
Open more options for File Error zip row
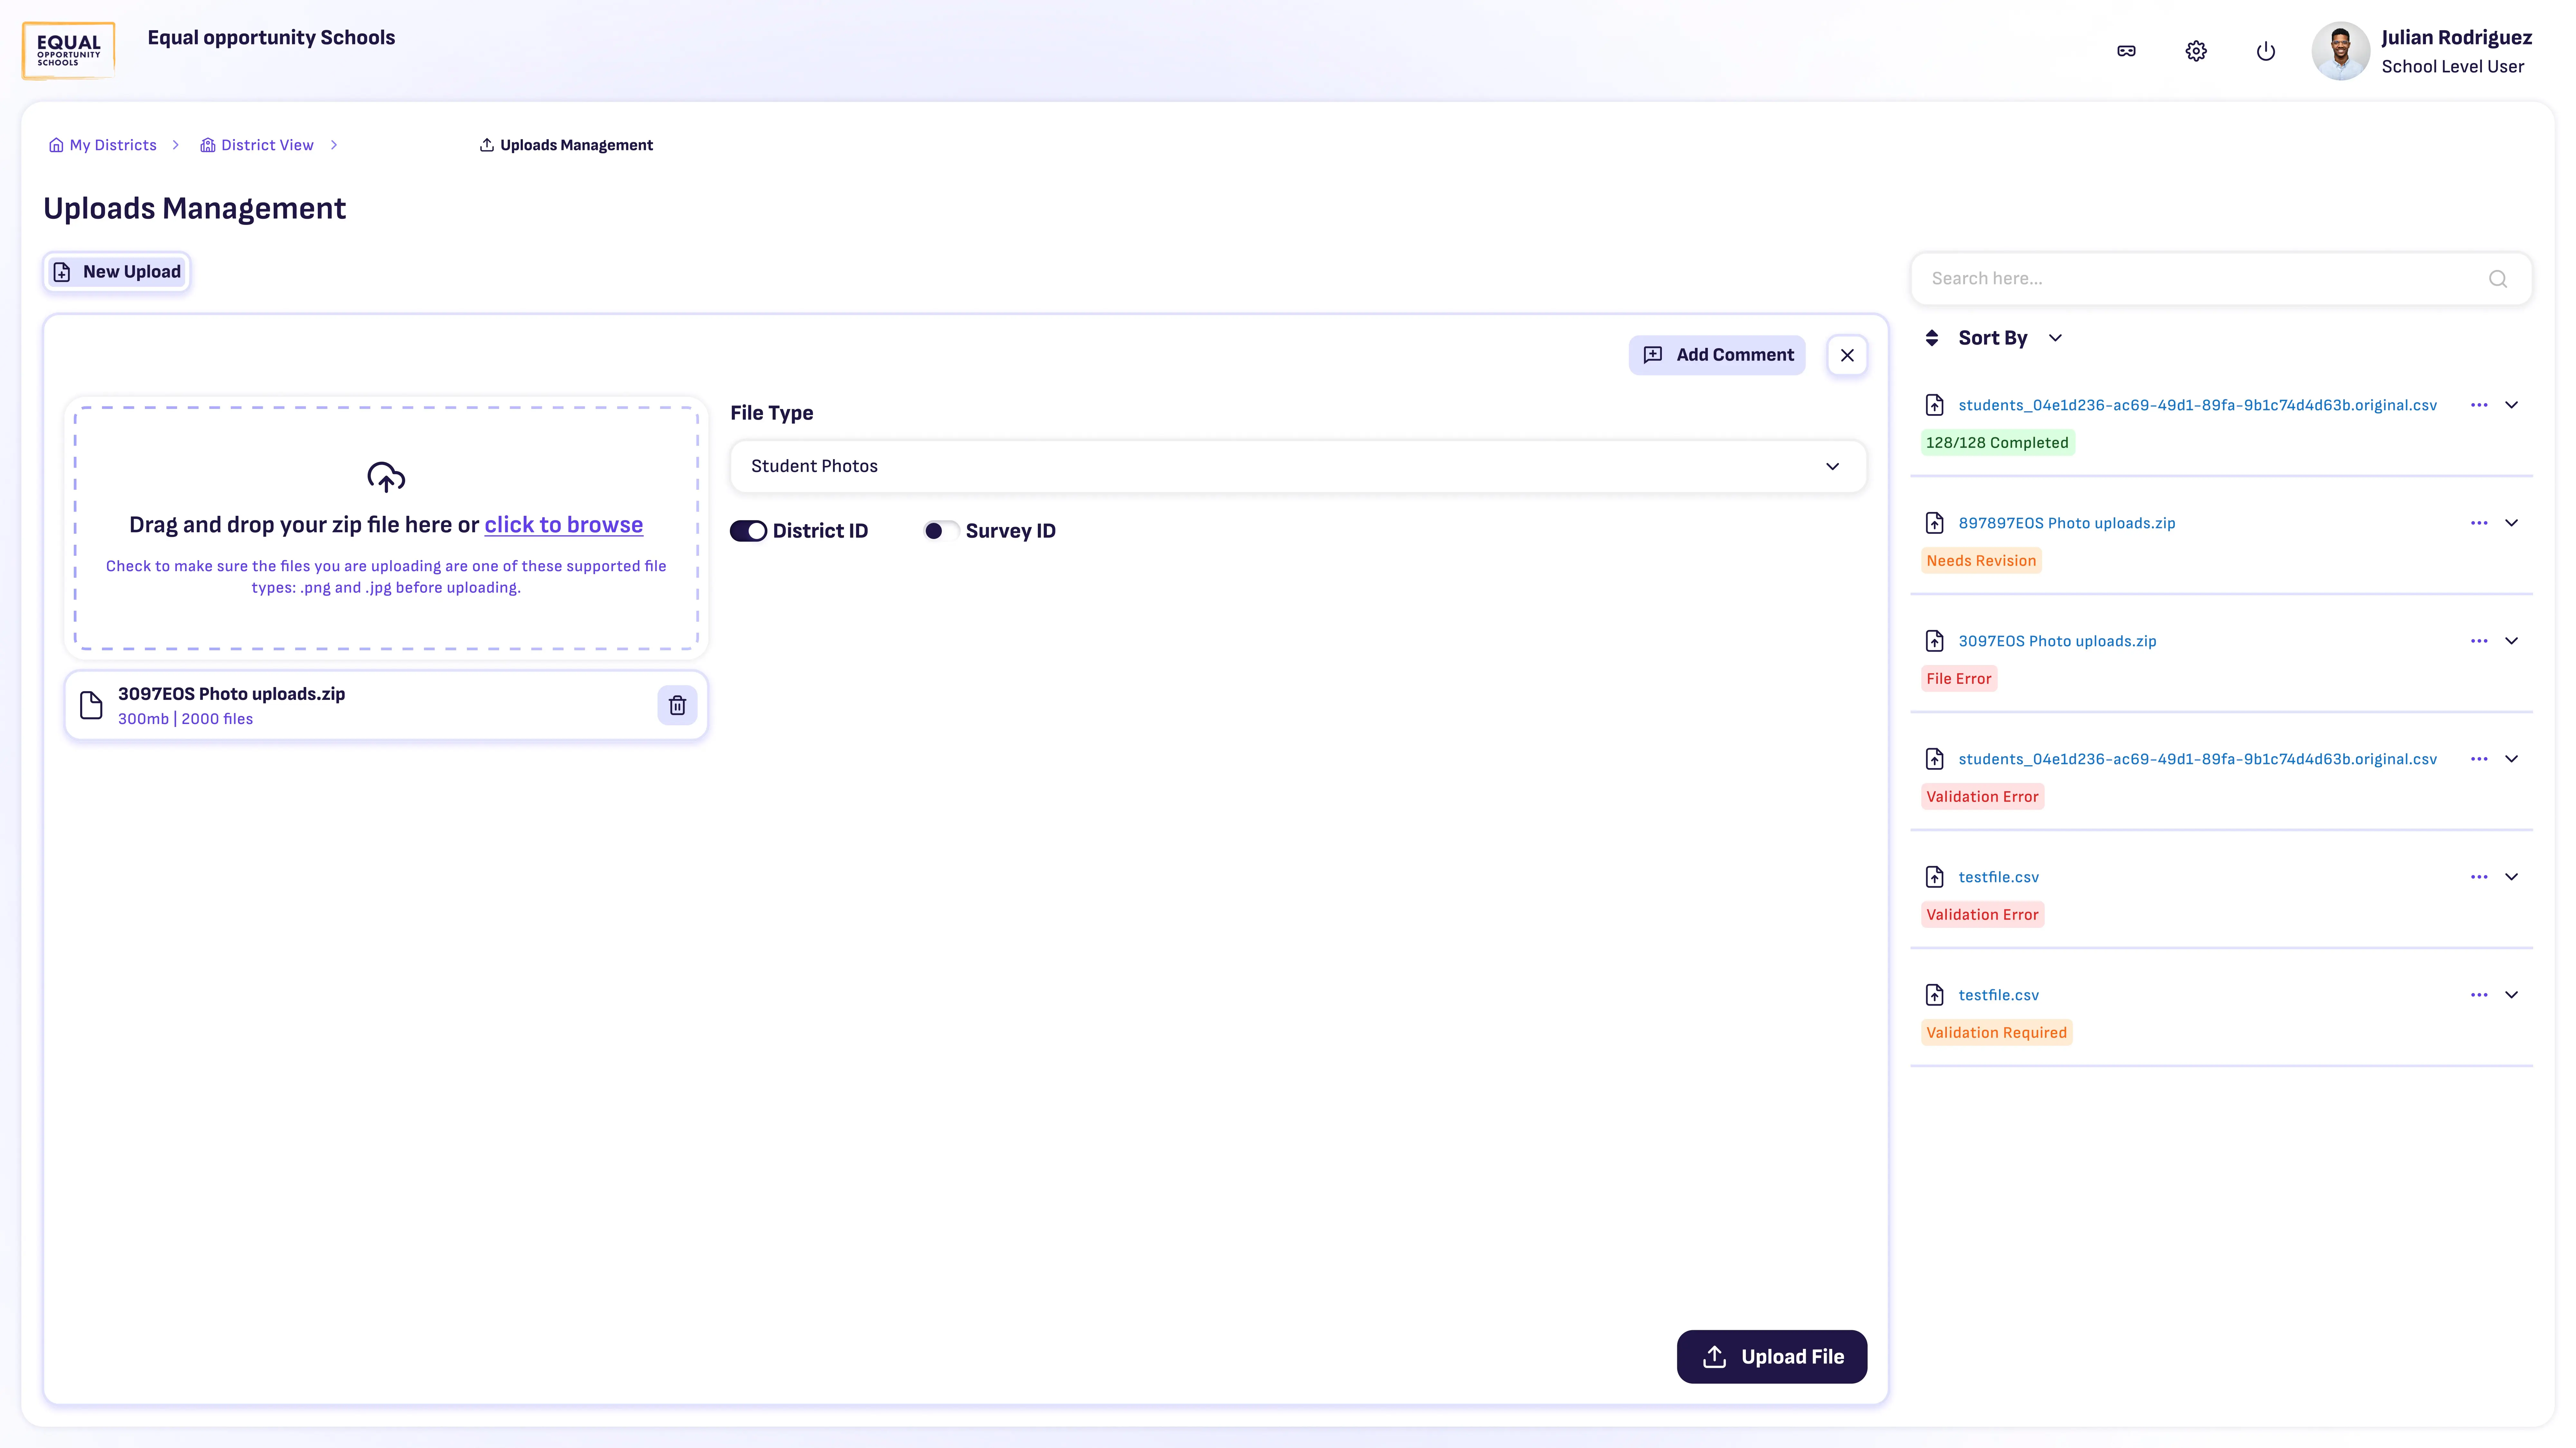(x=2479, y=641)
